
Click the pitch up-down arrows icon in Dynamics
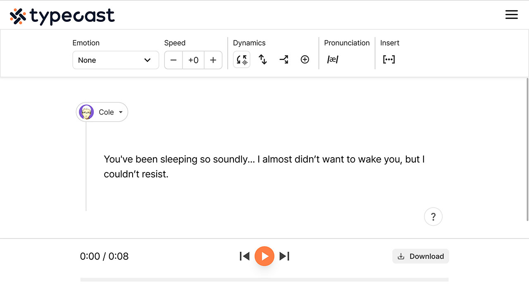263,59
